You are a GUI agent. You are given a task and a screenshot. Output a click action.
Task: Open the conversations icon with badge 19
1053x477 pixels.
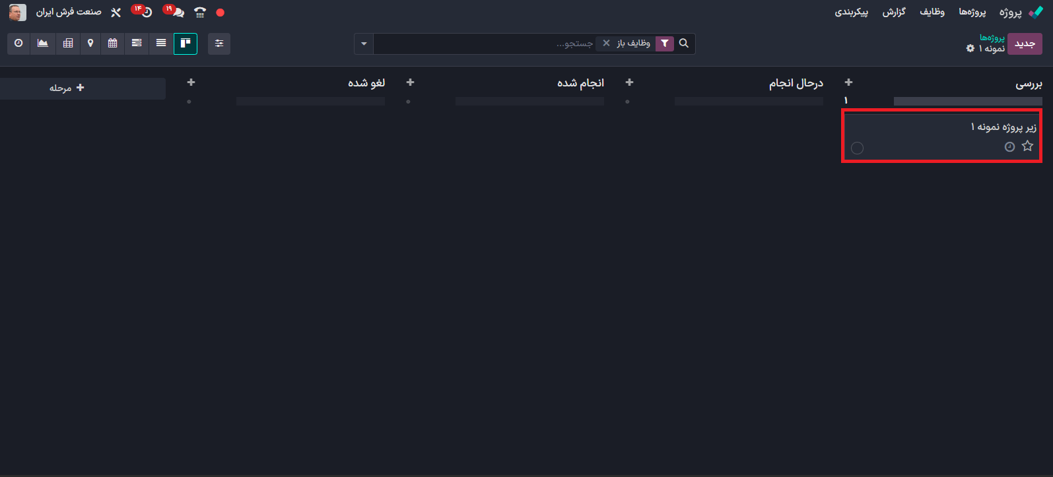tap(177, 13)
